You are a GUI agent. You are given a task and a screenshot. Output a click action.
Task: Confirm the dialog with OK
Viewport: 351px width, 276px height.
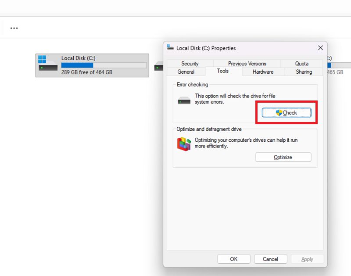pyautogui.click(x=233, y=259)
